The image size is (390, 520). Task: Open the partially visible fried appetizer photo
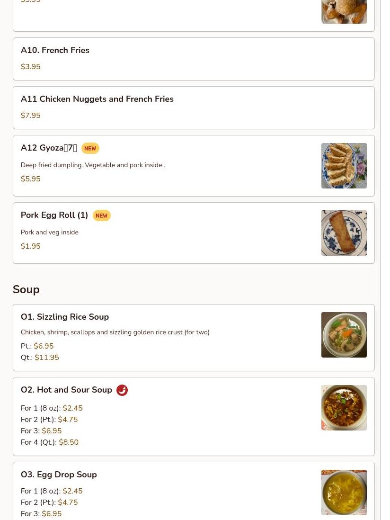[x=344, y=12]
